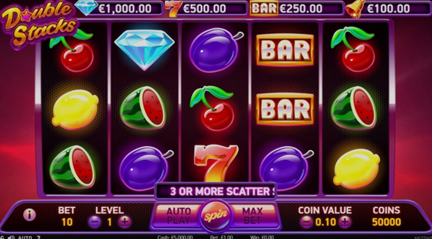Click the red 7 symbol on reel three
This screenshot has height=239, width=432.
pyautogui.click(x=215, y=163)
